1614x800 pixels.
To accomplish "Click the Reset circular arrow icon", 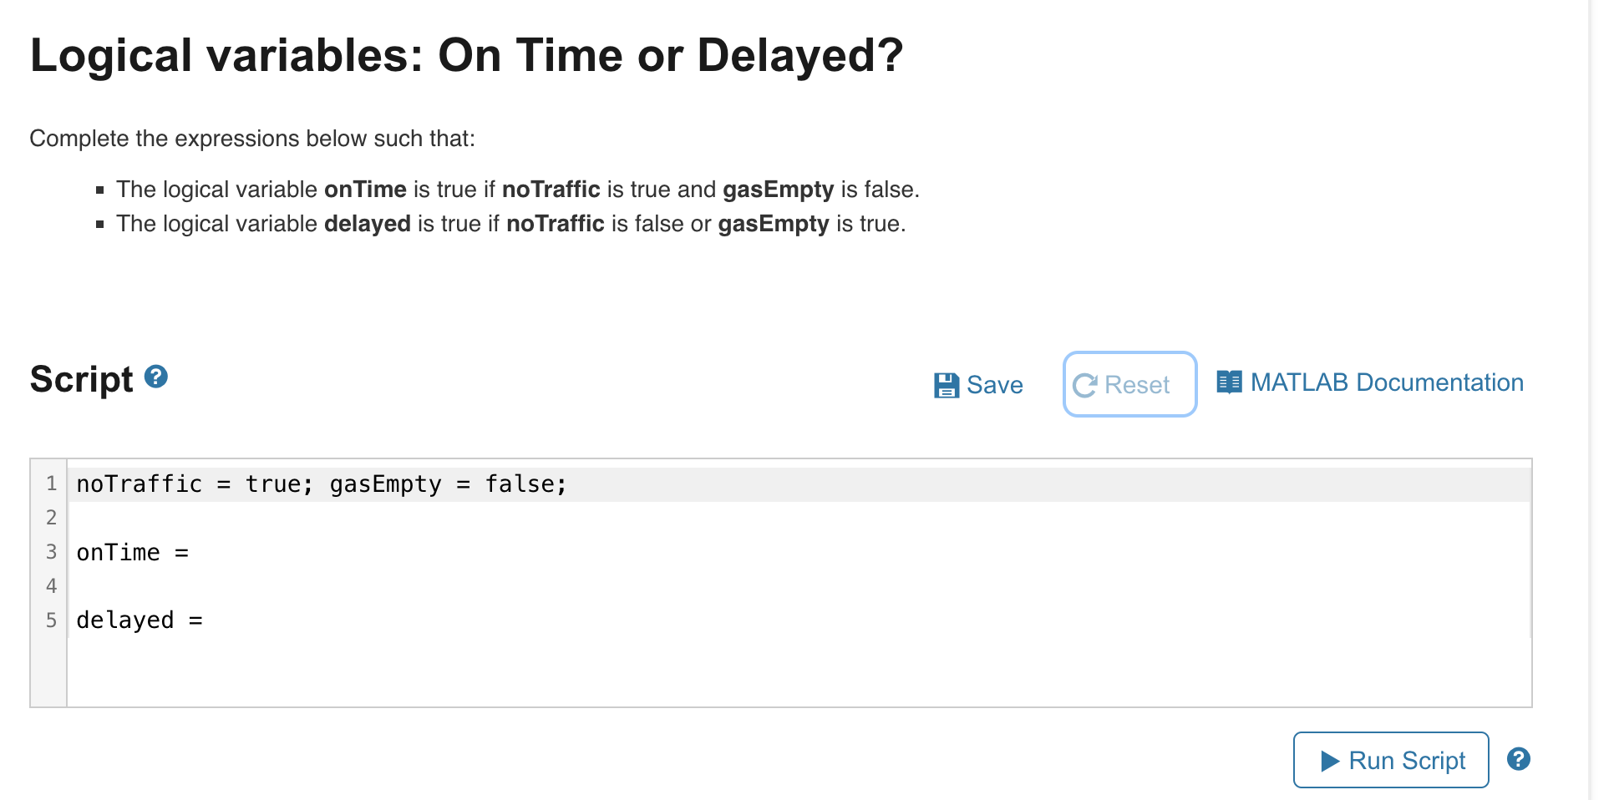I will [1087, 384].
